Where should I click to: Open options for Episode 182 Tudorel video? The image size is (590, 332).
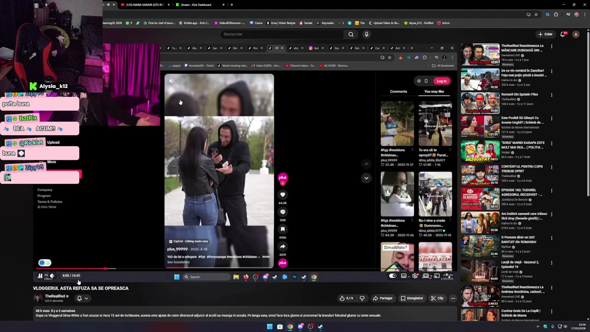pos(551,190)
